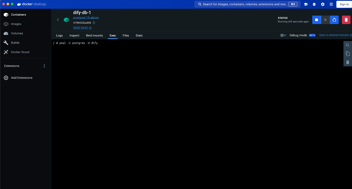Open Docker settings gear icon
The image size is (352, 189).
coord(323,4)
